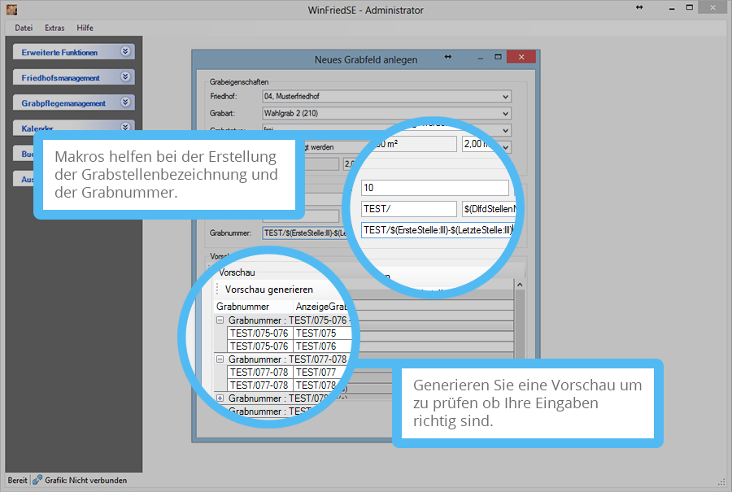The height and width of the screenshot is (492, 732).
Task: Expand the Kalender sidebar section
Action: click(x=124, y=128)
